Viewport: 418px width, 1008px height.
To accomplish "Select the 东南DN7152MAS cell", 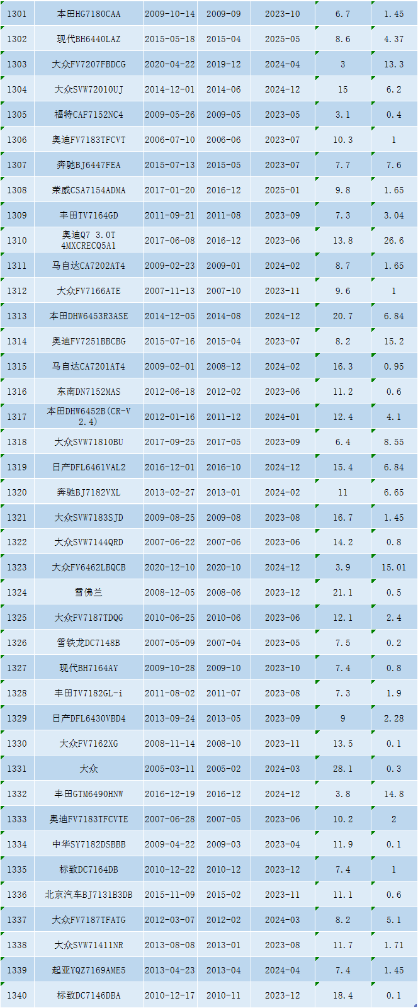I will pyautogui.click(x=89, y=392).
